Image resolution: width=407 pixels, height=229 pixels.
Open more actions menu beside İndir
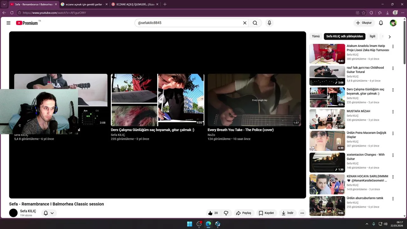[302, 213]
